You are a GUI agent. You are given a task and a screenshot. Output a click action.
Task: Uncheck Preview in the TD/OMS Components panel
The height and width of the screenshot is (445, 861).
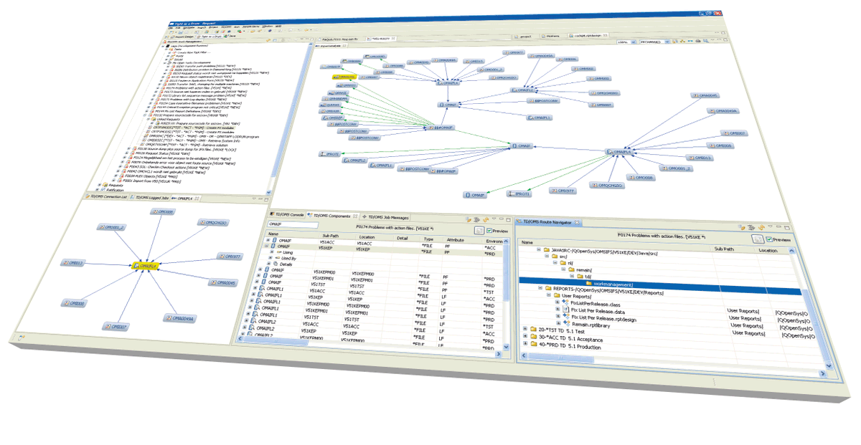coord(489,230)
